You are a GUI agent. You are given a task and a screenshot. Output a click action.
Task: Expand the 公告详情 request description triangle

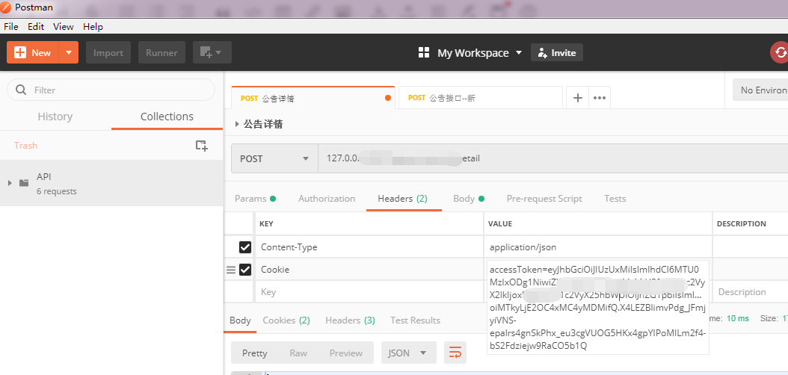[237, 125]
